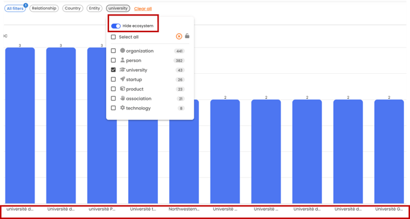
Task: Click the orange clear selection icon
Action: click(x=179, y=36)
